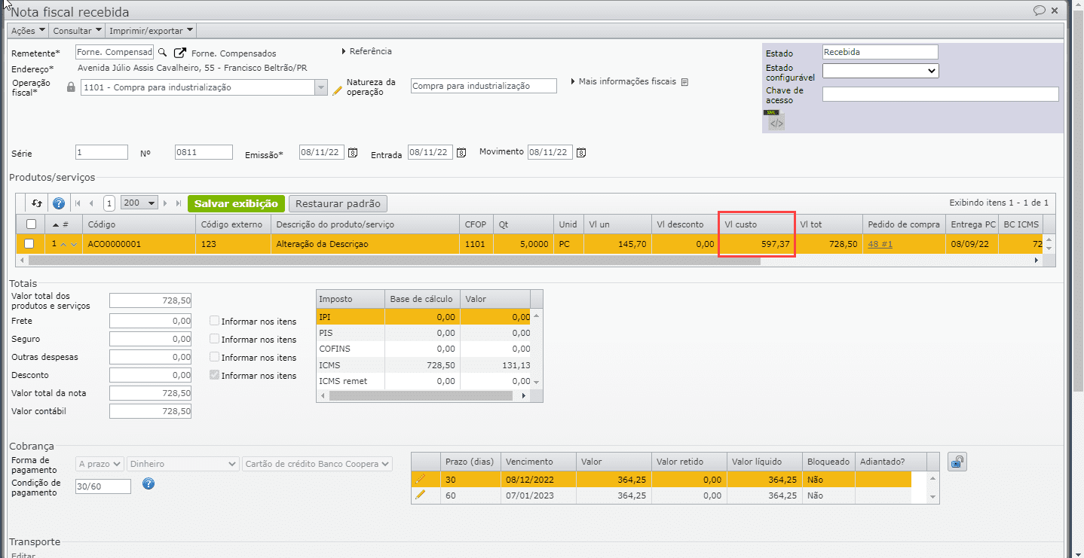
Task: Click the refresh icon in products grid toolbar
Action: tap(37, 203)
